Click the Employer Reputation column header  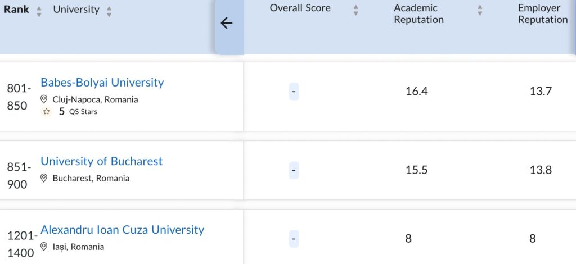tap(542, 14)
